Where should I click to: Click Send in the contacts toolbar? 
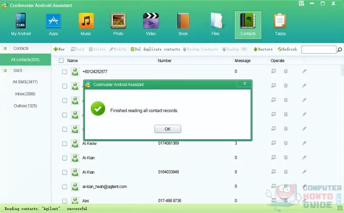click(77, 49)
